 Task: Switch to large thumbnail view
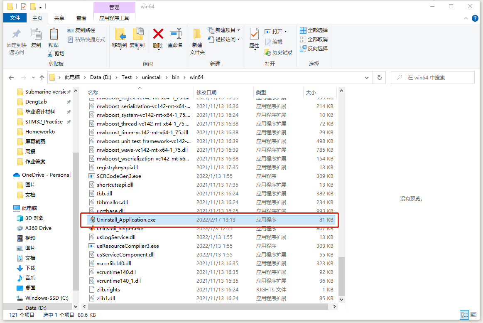[x=474, y=315]
